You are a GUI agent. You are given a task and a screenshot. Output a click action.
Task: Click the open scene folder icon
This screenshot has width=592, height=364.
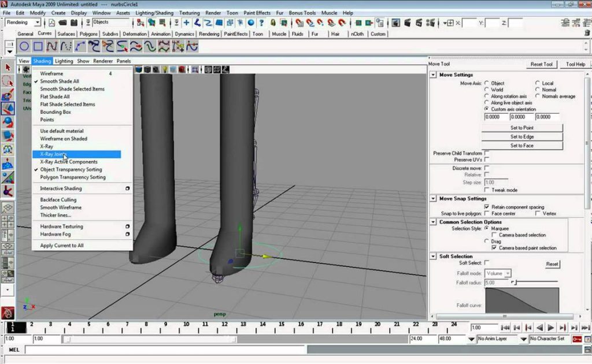[x=62, y=23]
